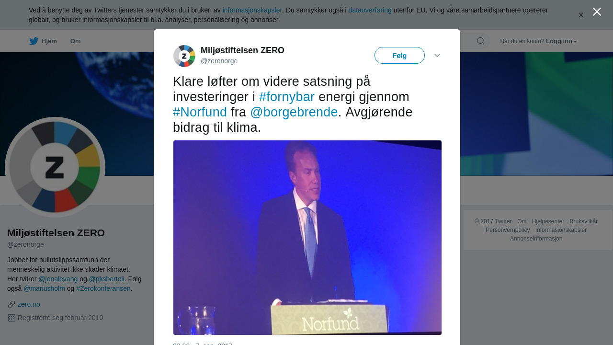
Task: Open the Logg inn dropdown
Action: point(561,41)
